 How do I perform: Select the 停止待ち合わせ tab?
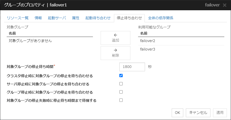tap(129, 18)
